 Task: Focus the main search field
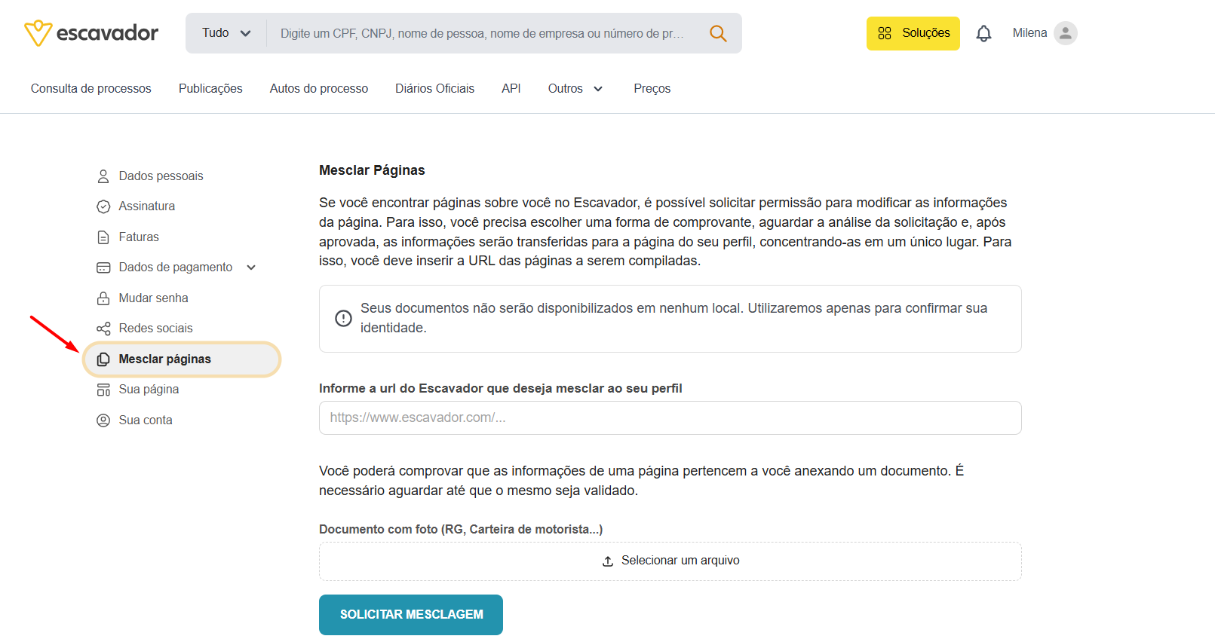point(483,33)
